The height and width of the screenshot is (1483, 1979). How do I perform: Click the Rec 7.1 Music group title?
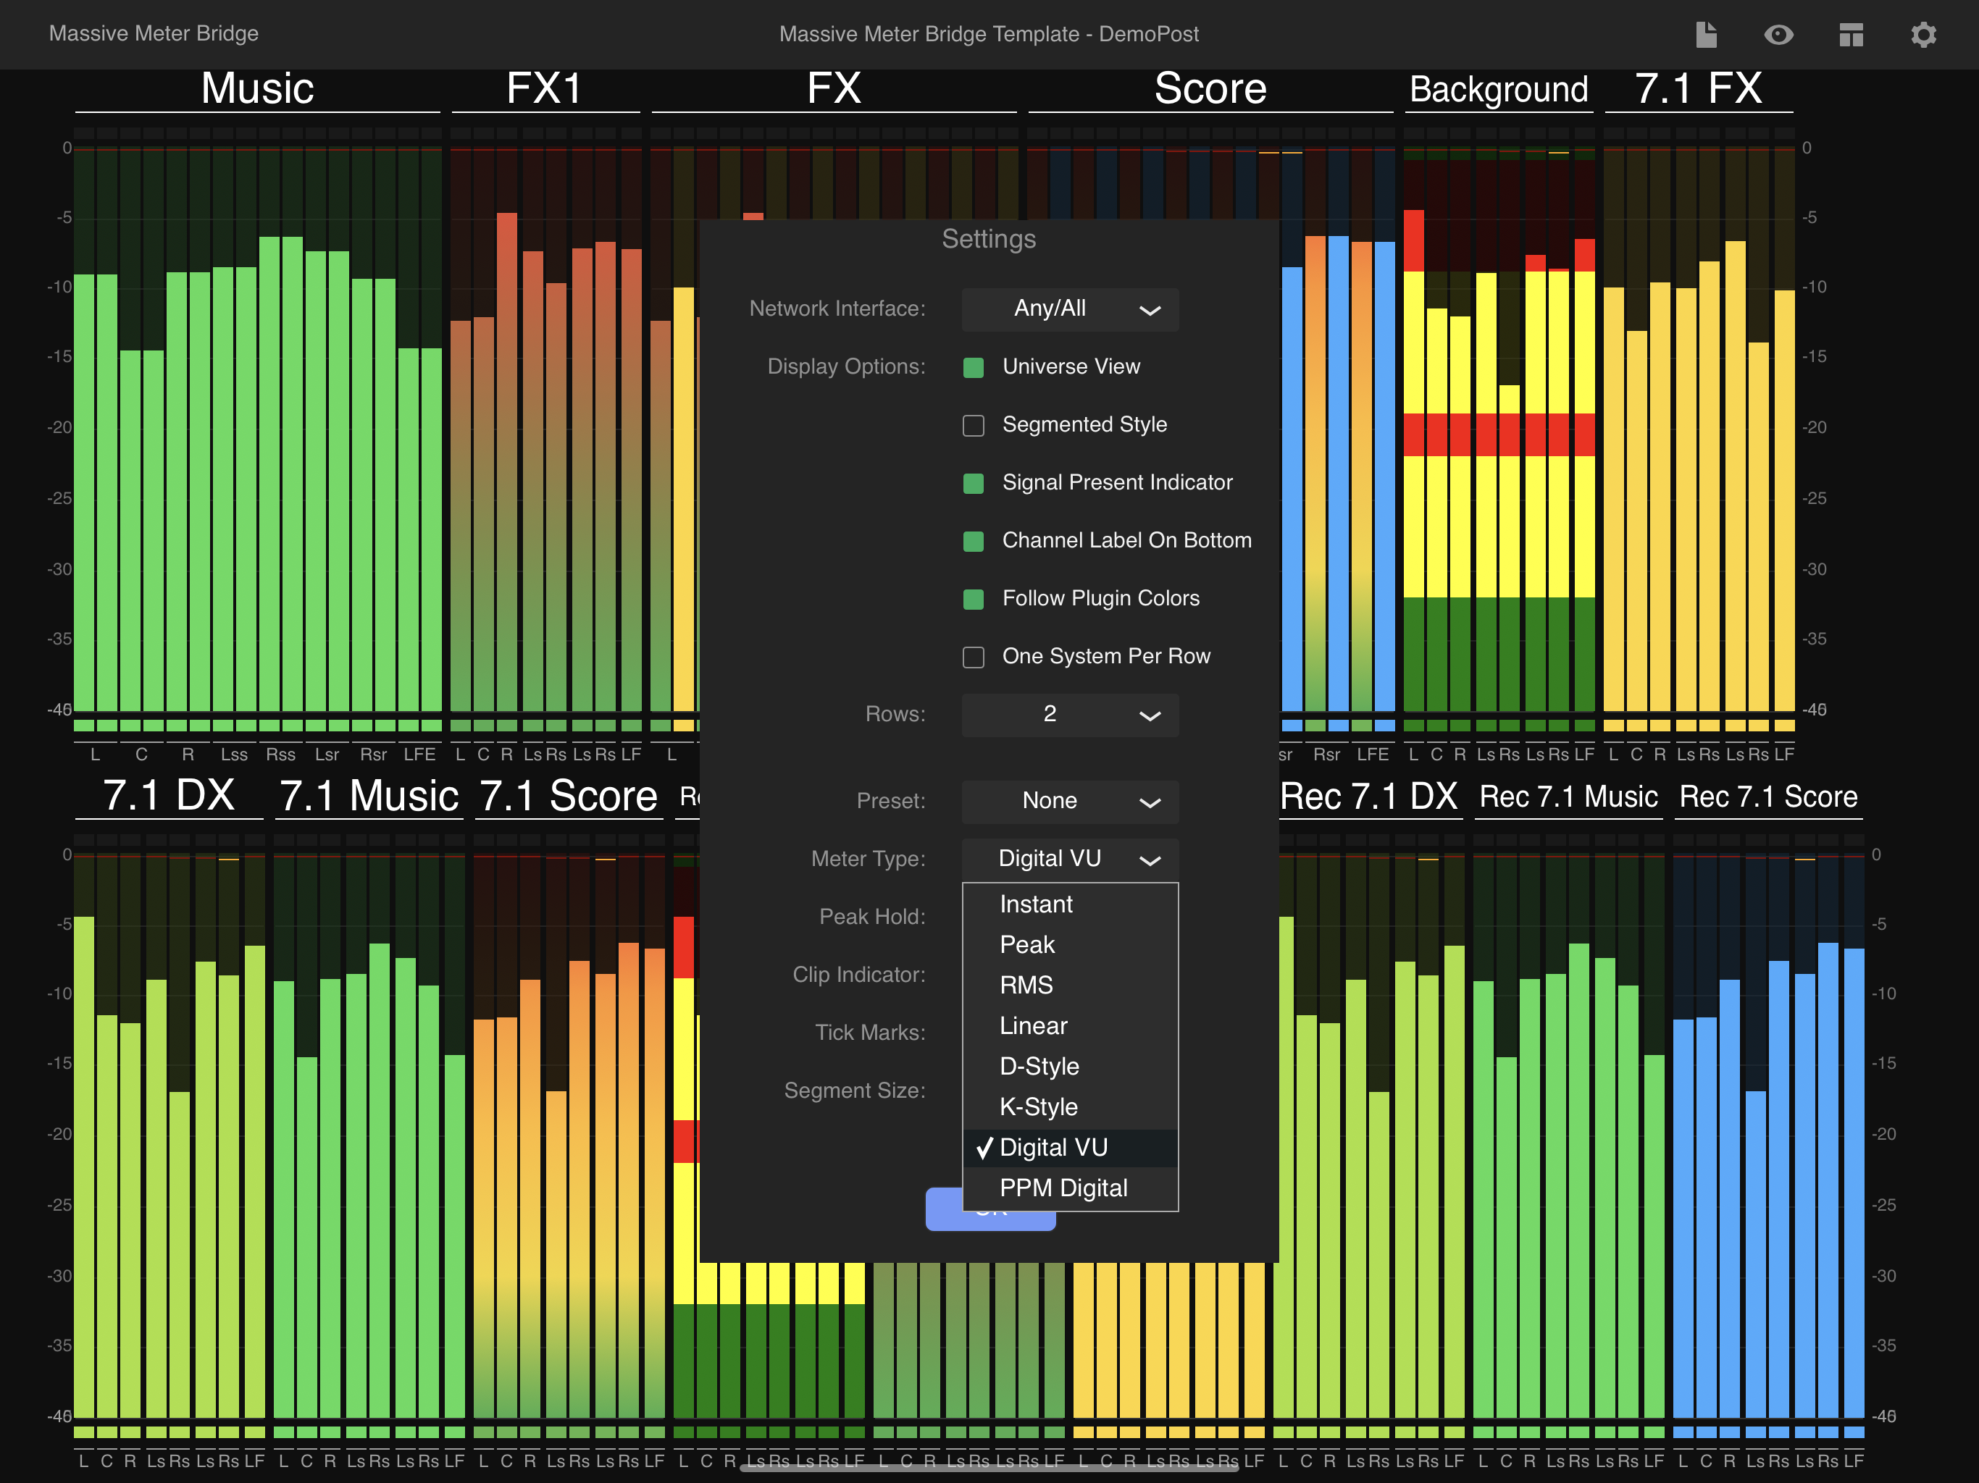[x=1568, y=796]
